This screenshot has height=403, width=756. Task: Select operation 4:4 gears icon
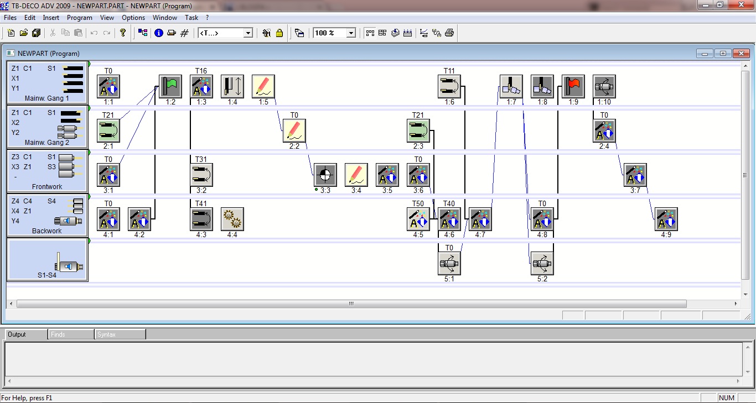(x=232, y=219)
